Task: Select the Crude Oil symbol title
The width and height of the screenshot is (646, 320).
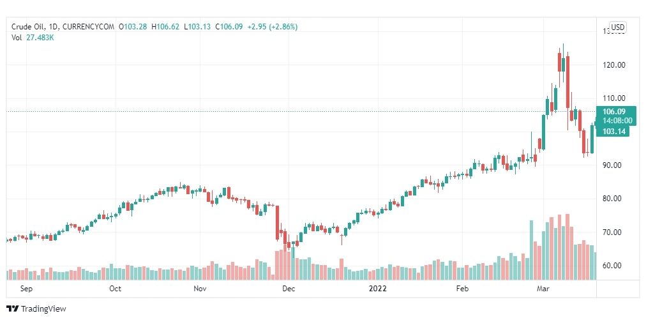Action: (23, 27)
